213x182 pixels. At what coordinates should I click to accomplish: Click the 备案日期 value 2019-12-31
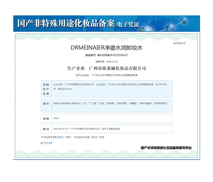(x=112, y=62)
